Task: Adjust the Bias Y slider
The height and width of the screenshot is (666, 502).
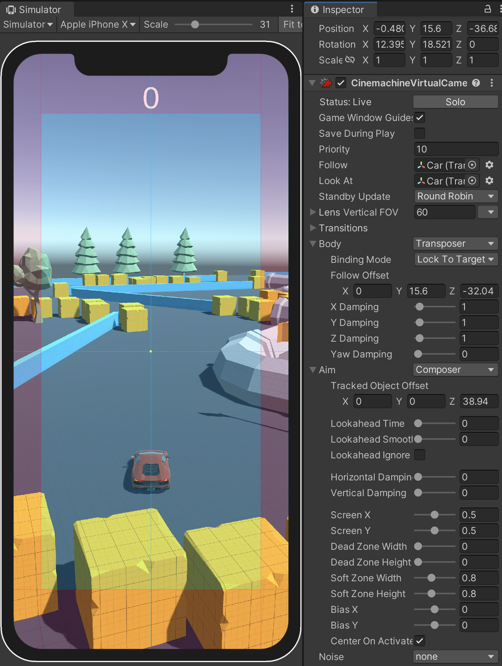Action: tap(435, 625)
